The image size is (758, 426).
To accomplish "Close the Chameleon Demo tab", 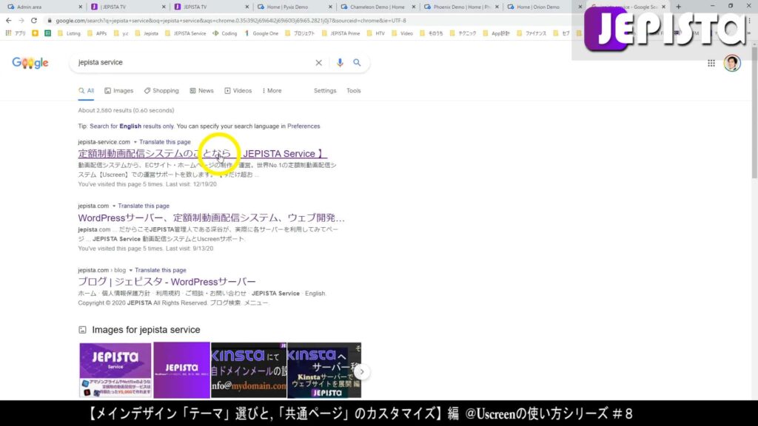I will 413,7.
